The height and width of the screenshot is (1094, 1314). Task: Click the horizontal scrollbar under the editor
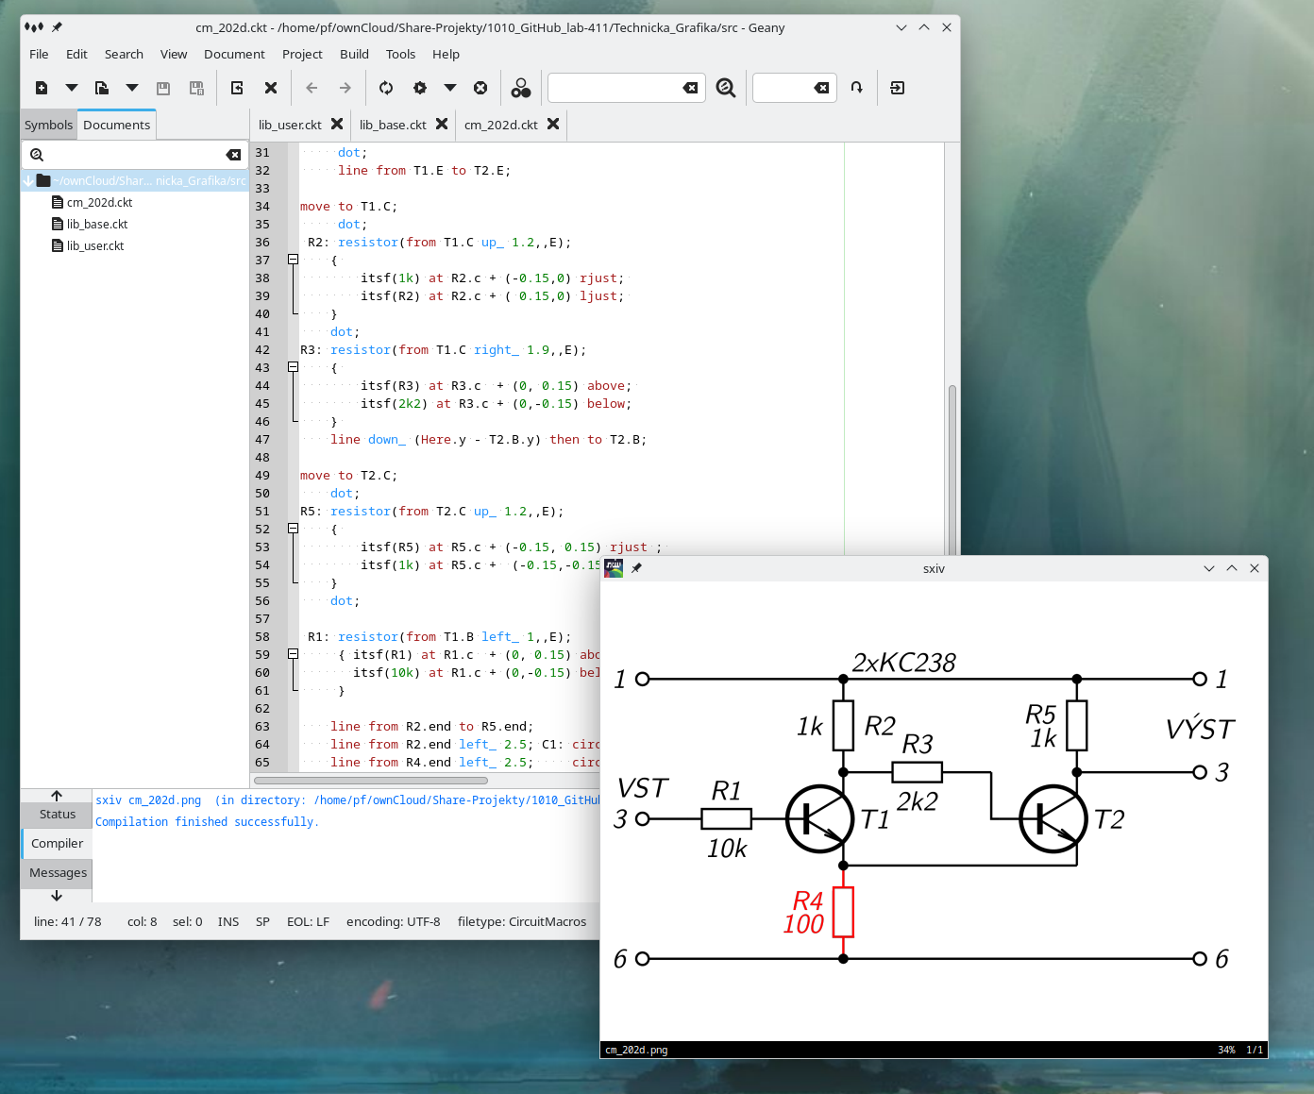[370, 781]
